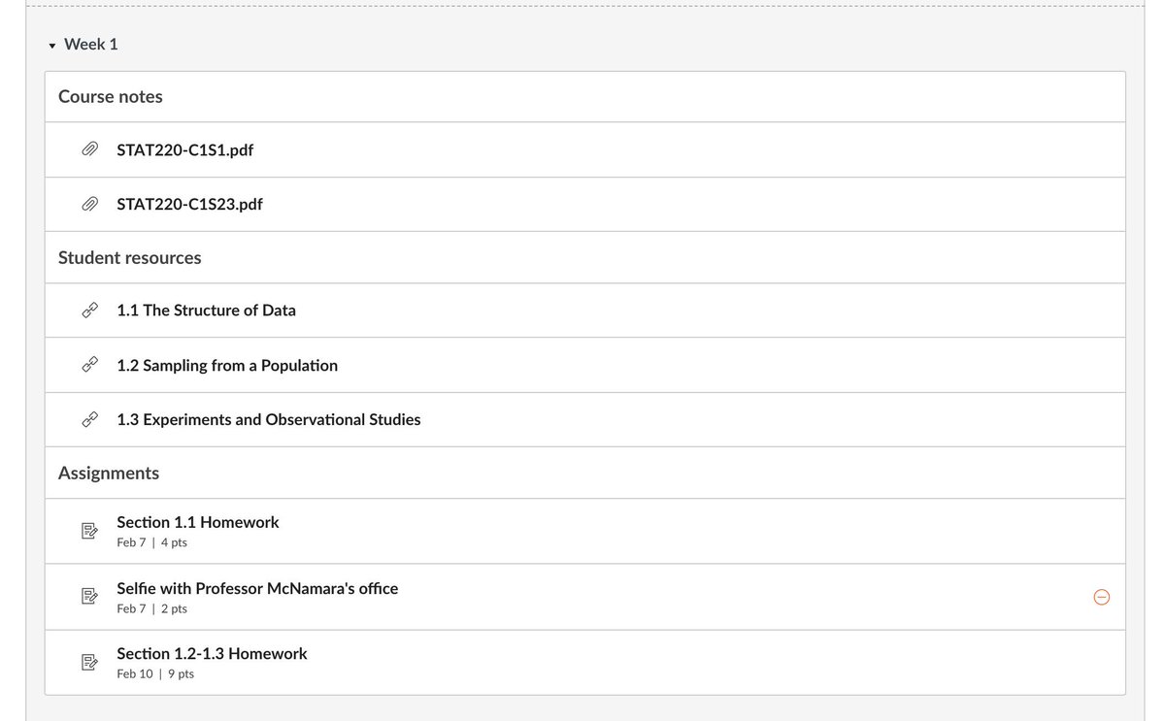Click assignment icon for Section 1.1 Homework
The height and width of the screenshot is (721, 1165).
pyautogui.click(x=89, y=531)
